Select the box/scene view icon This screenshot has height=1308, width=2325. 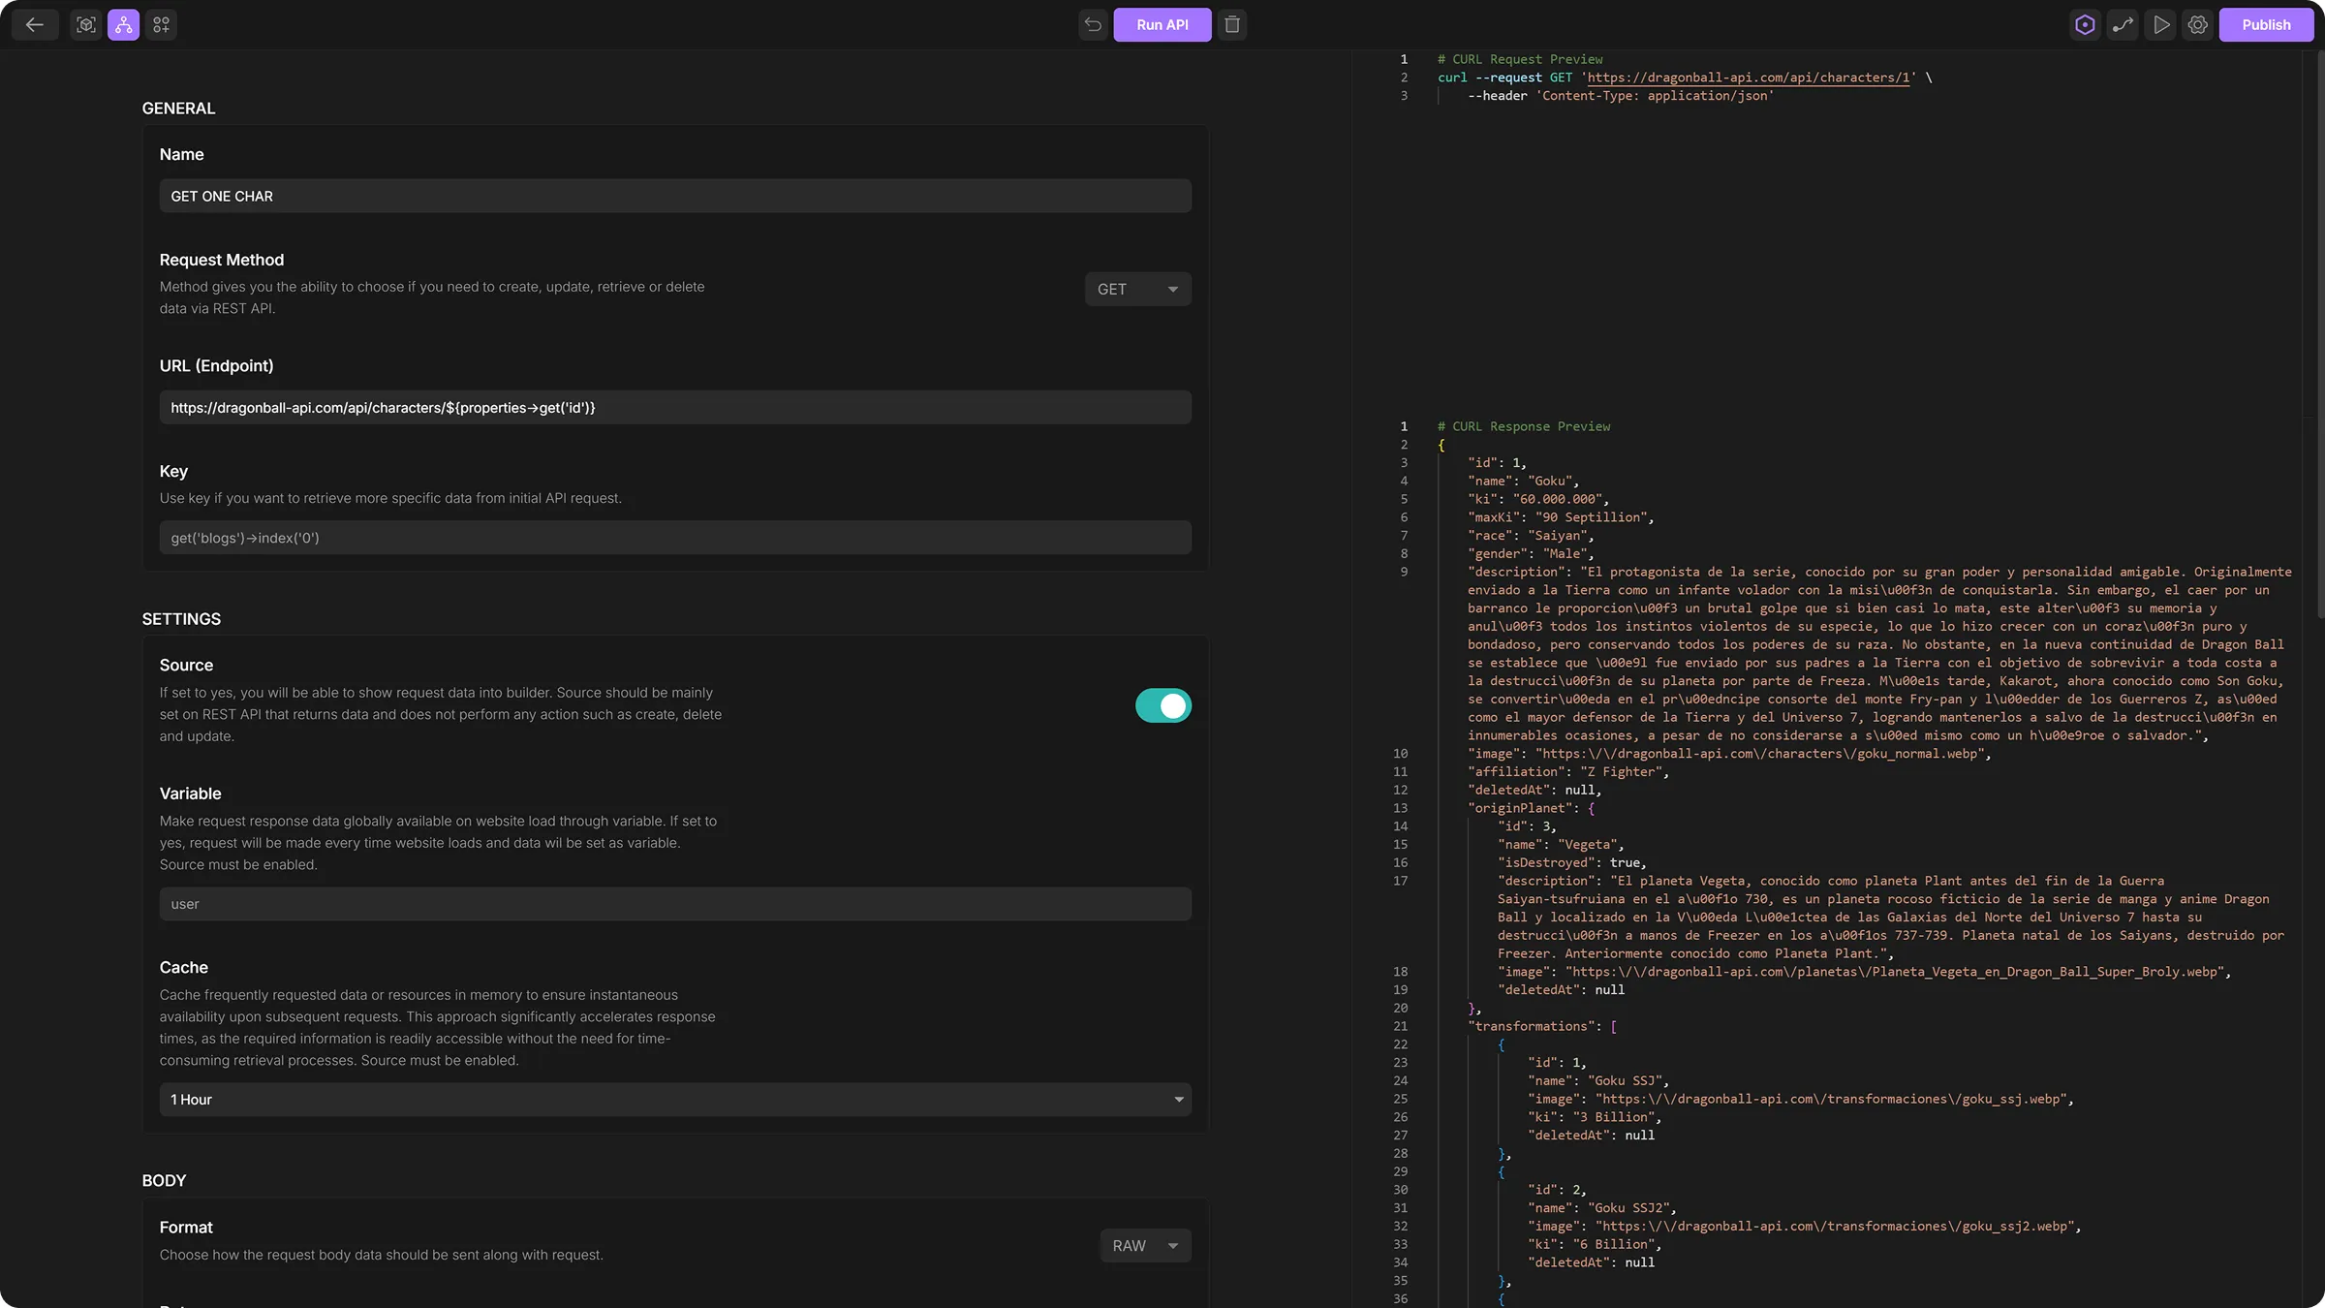coord(85,24)
